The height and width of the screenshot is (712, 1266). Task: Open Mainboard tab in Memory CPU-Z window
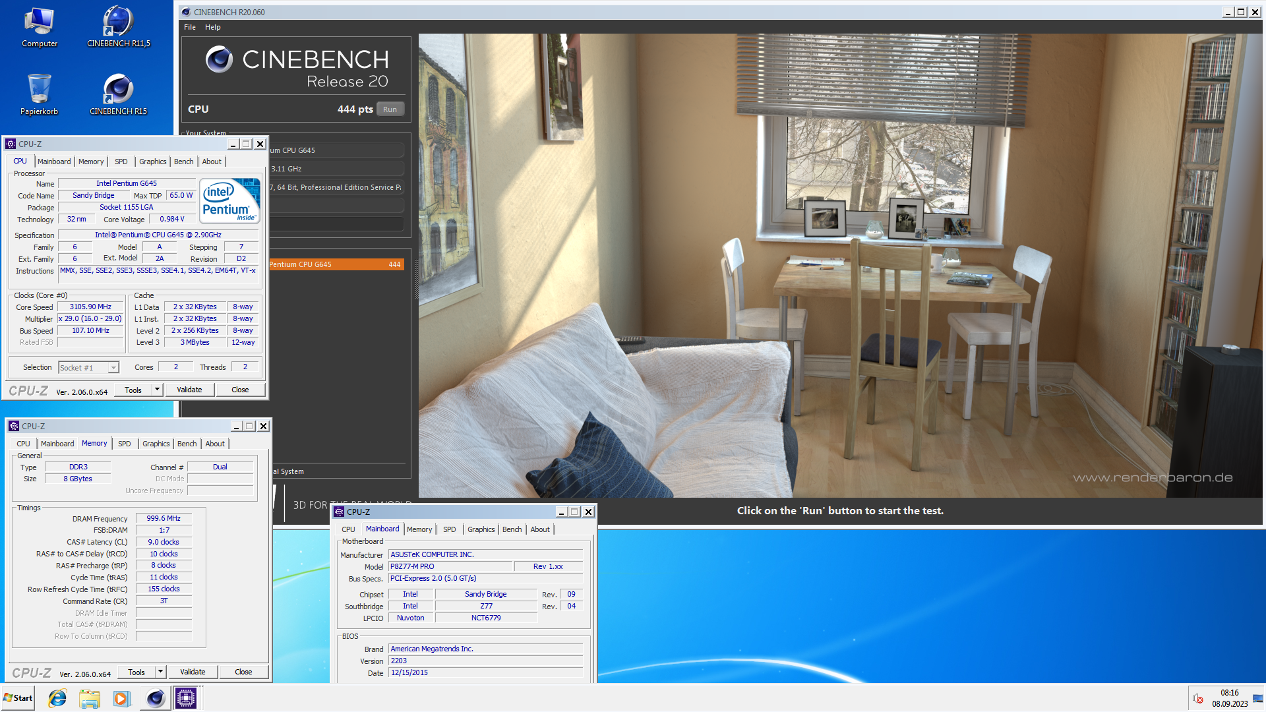click(x=57, y=444)
